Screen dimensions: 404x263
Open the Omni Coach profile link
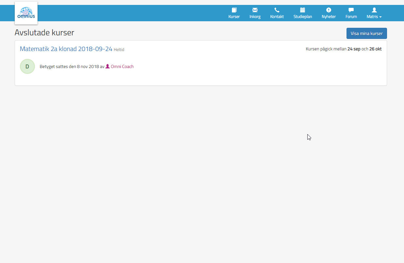click(x=122, y=67)
